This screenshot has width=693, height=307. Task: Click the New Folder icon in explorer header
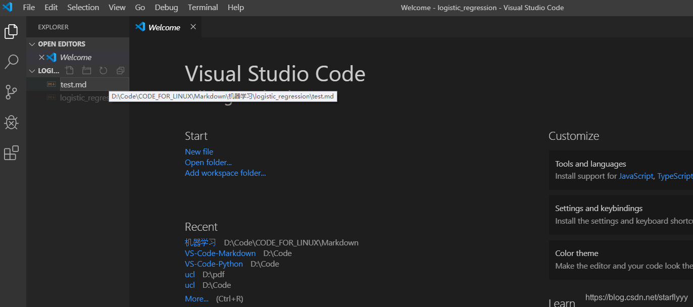click(87, 71)
